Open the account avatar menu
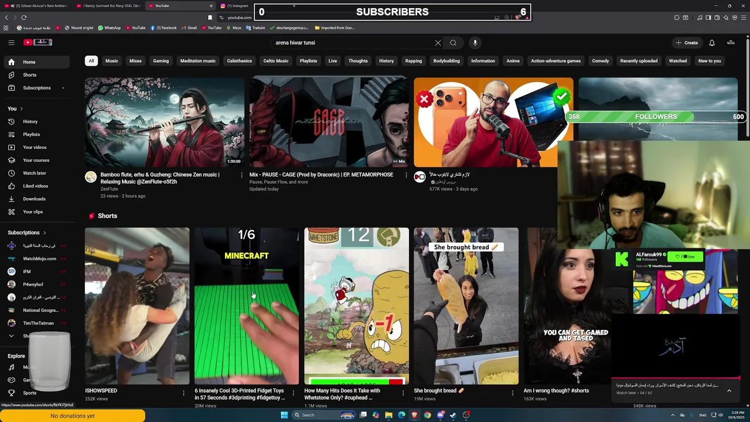Viewport: 750px width, 422px height. [731, 43]
